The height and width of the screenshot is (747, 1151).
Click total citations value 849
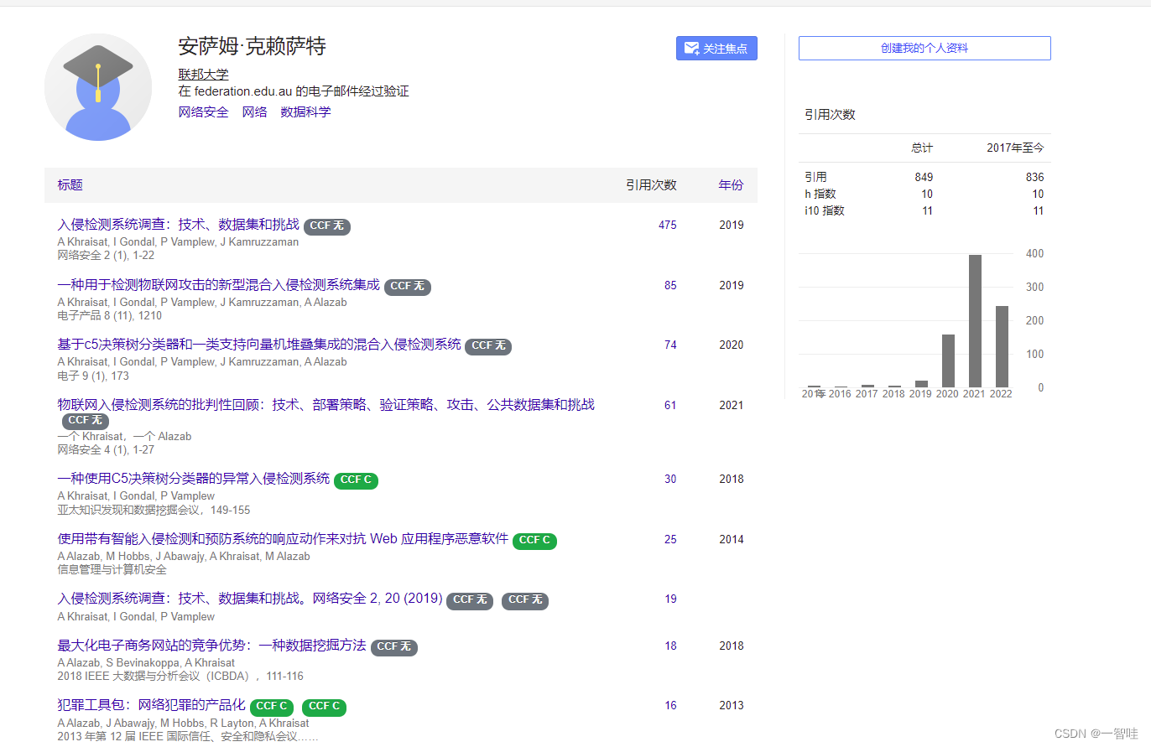[x=924, y=177]
